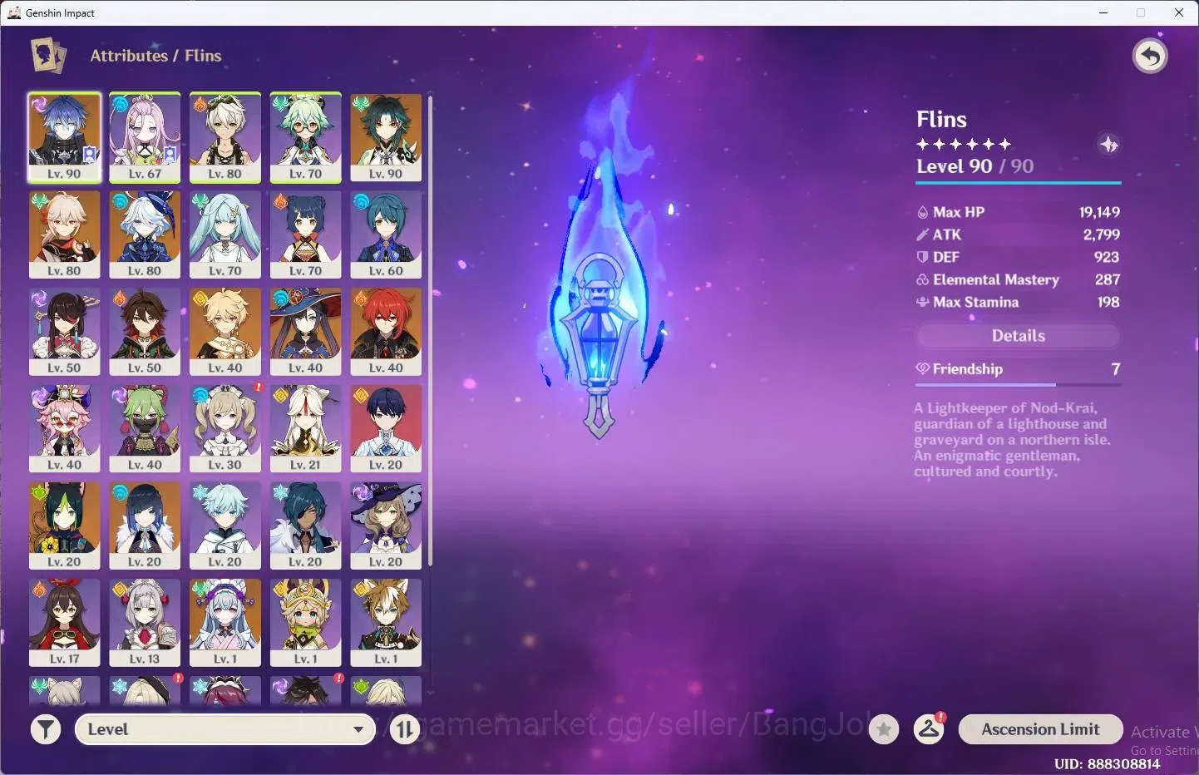Select Tighnari at Lv. 20
This screenshot has height=775, width=1199.
pyautogui.click(x=64, y=526)
